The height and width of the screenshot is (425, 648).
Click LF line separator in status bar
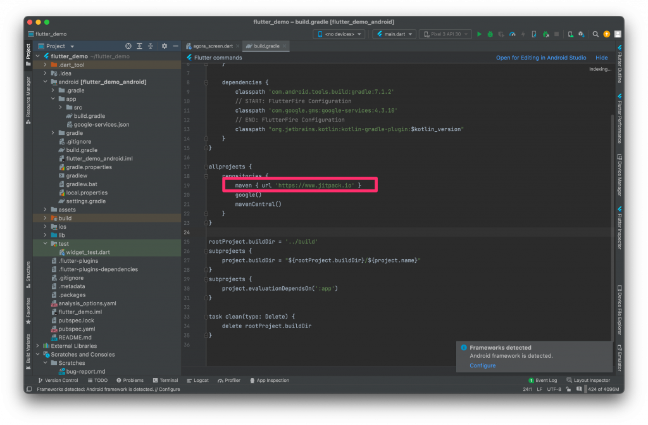(539, 390)
